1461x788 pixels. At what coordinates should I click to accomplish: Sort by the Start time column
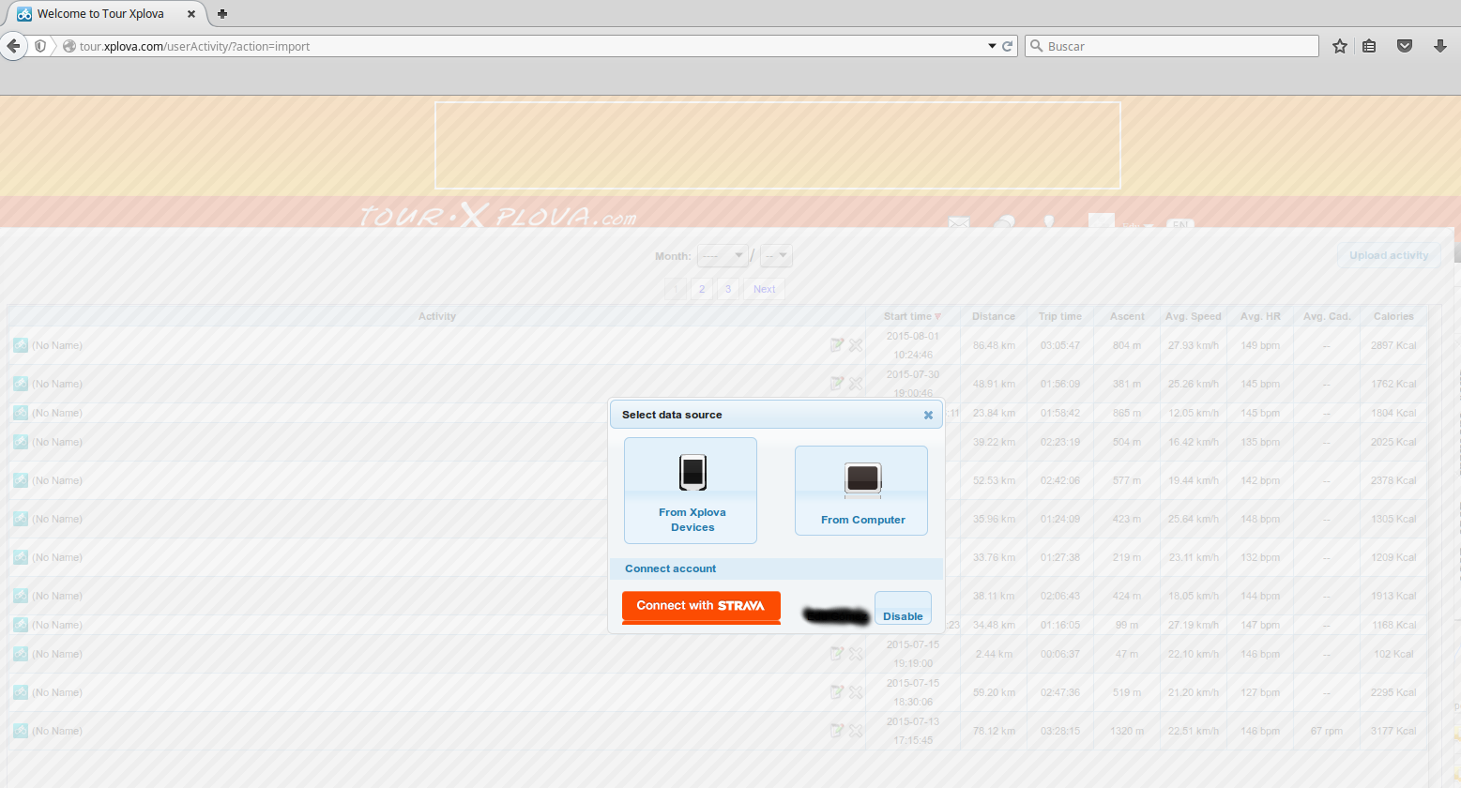tap(912, 316)
